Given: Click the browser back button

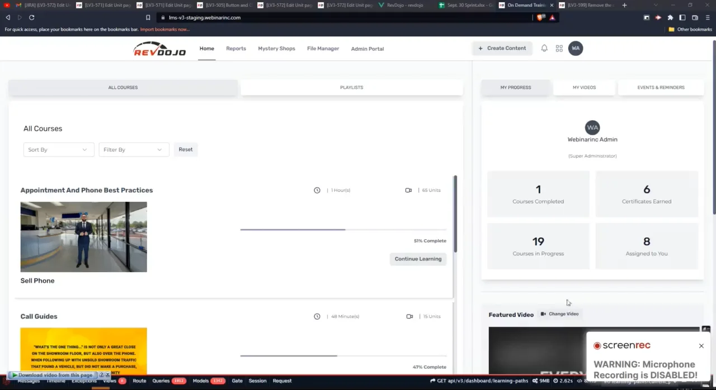Looking at the screenshot, I should (x=8, y=17).
